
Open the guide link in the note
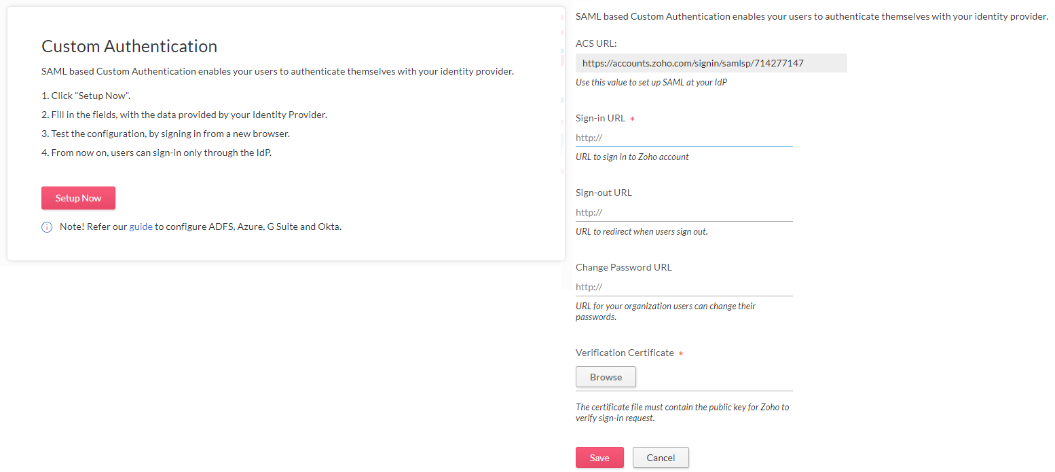[141, 227]
